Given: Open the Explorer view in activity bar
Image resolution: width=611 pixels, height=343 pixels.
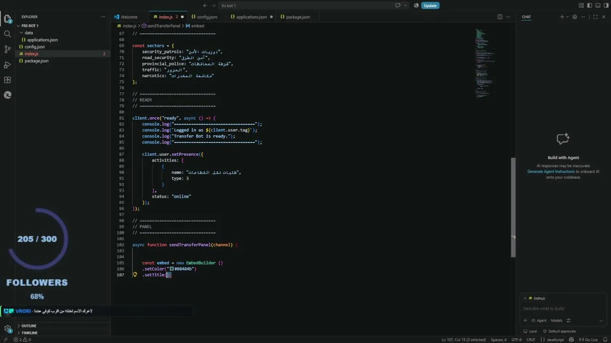Looking at the screenshot, I should pos(8,19).
